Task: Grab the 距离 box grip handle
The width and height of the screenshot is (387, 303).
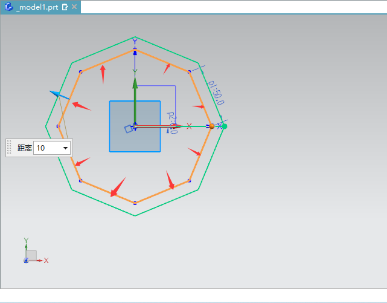Action: [x=9, y=148]
